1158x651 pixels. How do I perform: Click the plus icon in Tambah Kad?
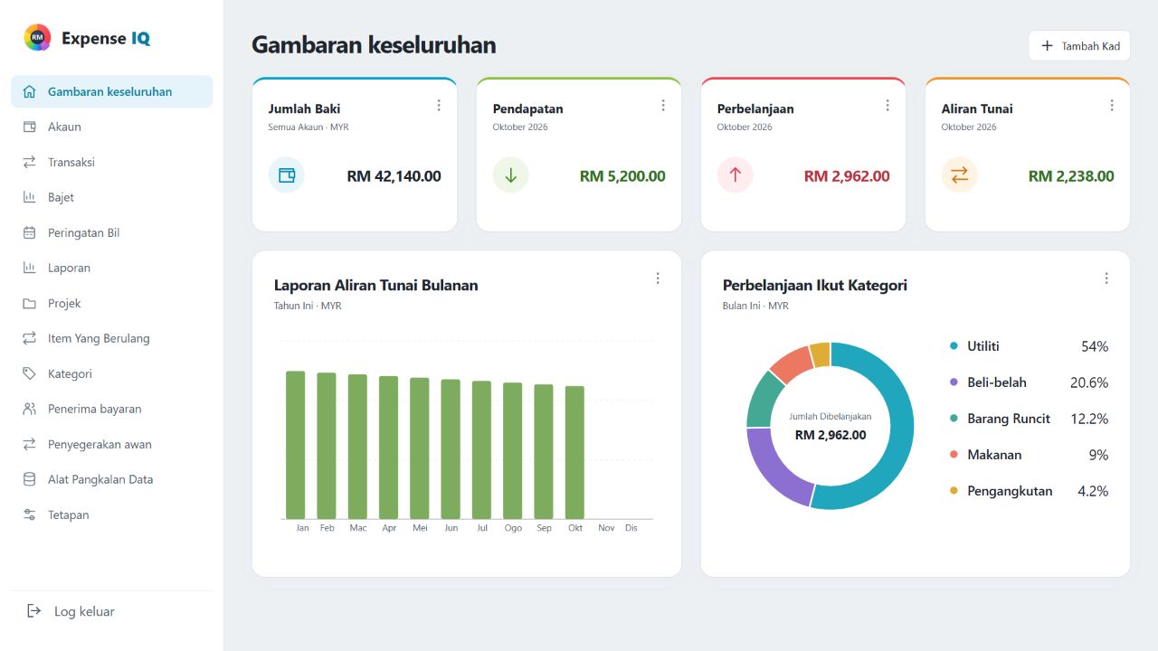click(1047, 46)
